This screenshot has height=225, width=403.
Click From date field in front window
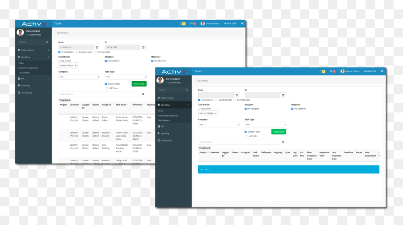pos(216,95)
